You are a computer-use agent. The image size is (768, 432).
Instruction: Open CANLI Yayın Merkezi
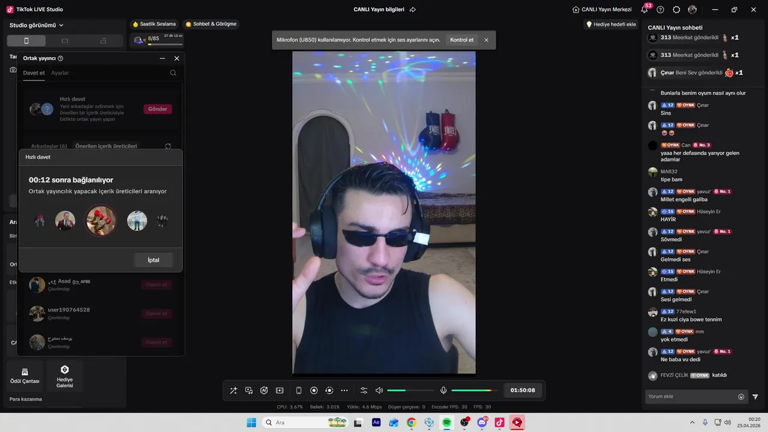pyautogui.click(x=602, y=10)
